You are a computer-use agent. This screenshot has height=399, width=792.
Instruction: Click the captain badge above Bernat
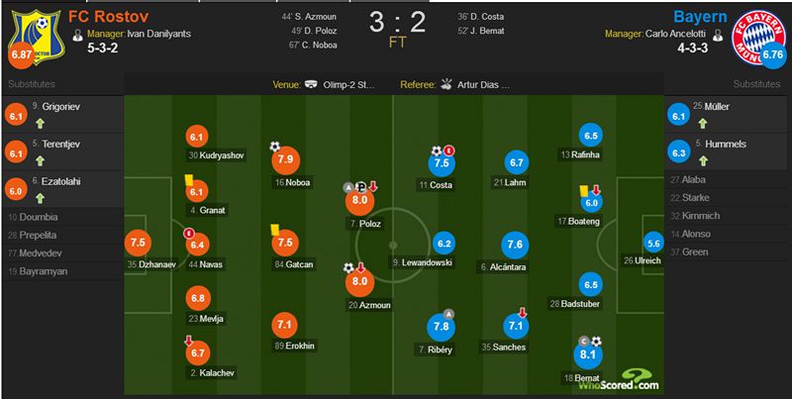(584, 342)
